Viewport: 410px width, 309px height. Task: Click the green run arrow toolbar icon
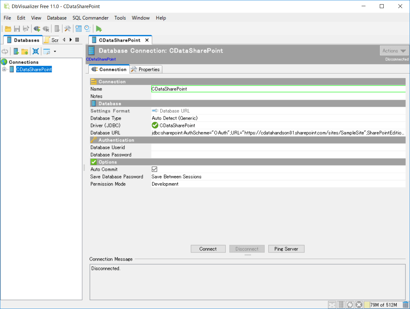(99, 29)
